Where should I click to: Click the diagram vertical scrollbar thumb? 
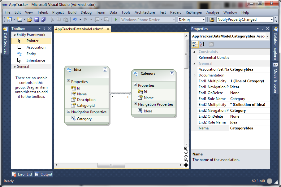pyautogui.click(x=186, y=54)
